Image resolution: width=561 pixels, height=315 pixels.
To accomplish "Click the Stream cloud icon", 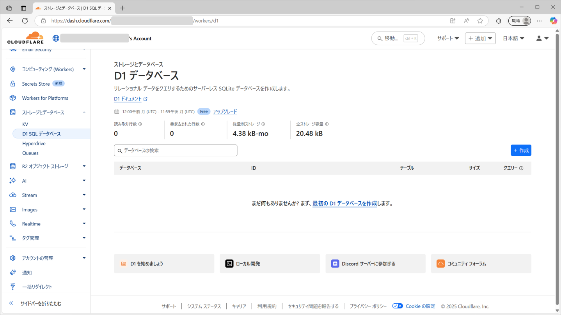I will pyautogui.click(x=13, y=195).
